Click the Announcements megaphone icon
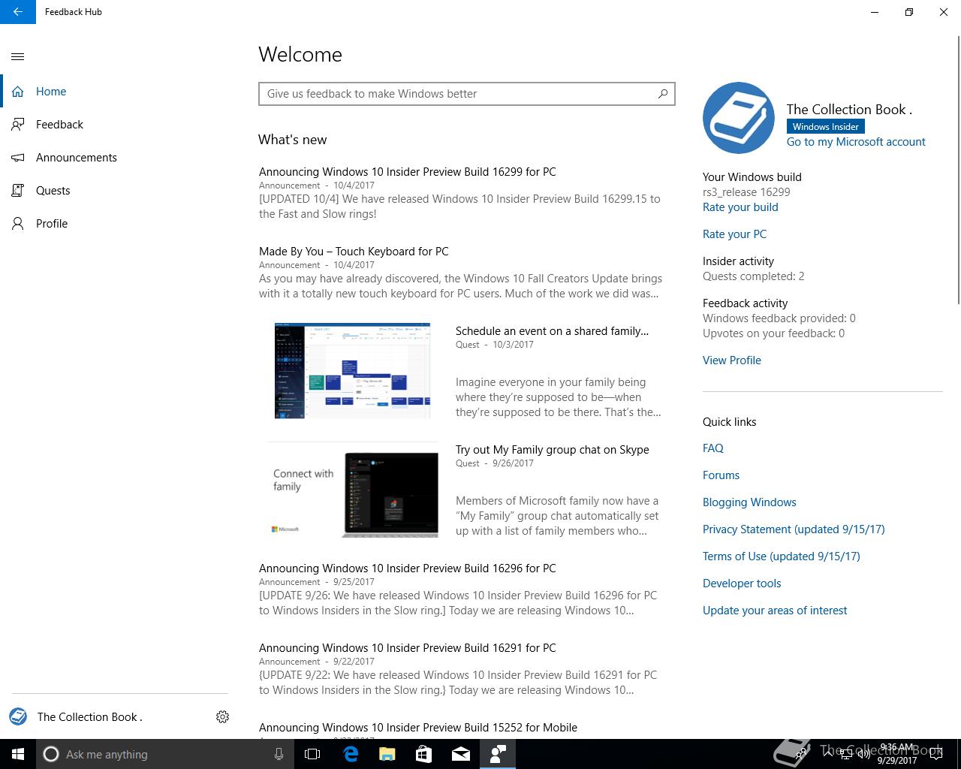Image resolution: width=961 pixels, height=769 pixels. coord(18,158)
